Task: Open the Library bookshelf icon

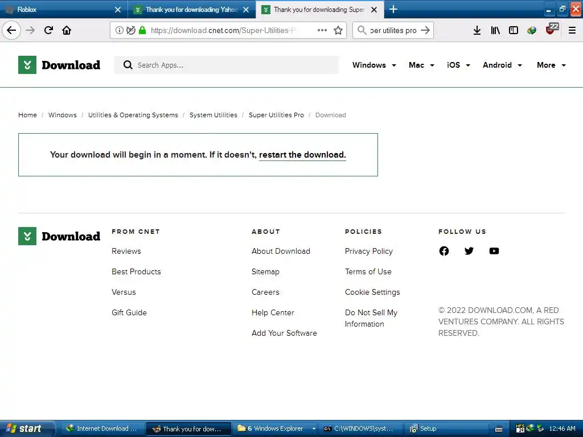Action: tap(495, 30)
